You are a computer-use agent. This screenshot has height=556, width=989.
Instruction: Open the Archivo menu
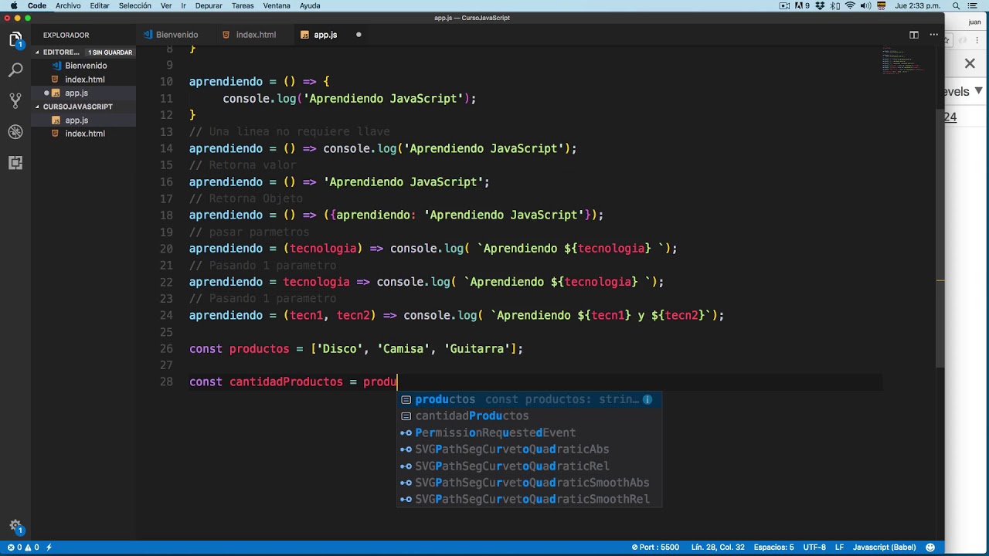[68, 5]
